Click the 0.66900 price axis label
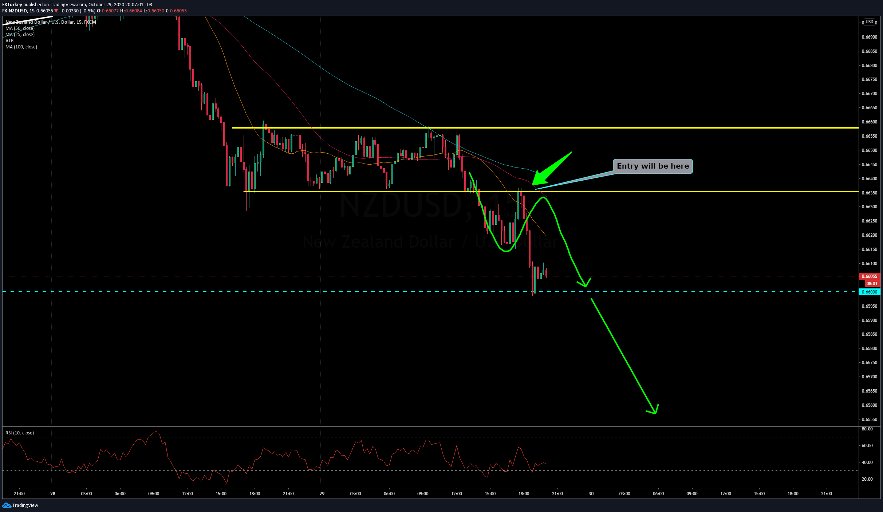The image size is (883, 512). pyautogui.click(x=869, y=37)
